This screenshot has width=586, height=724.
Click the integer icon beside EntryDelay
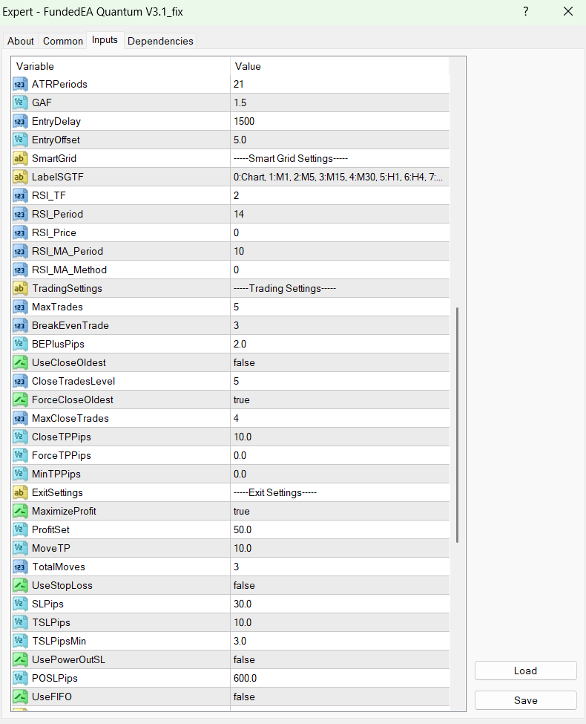pyautogui.click(x=20, y=122)
